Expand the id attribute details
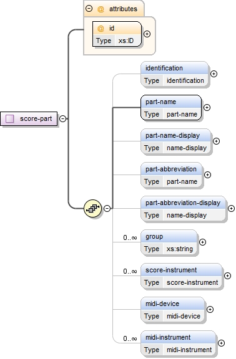The height and width of the screenshot is (359, 236). [147, 34]
